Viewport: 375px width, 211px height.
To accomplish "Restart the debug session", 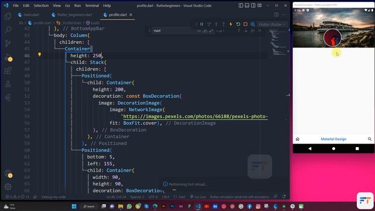I will pyautogui.click(x=238, y=24).
